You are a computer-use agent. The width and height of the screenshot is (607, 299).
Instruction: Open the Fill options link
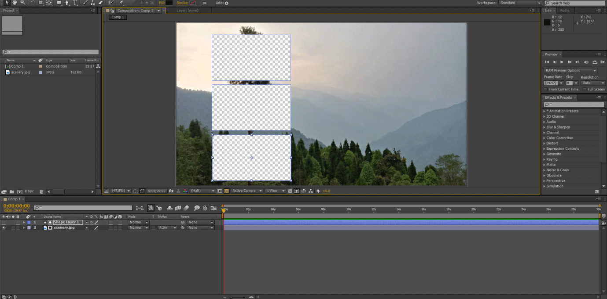(x=162, y=3)
